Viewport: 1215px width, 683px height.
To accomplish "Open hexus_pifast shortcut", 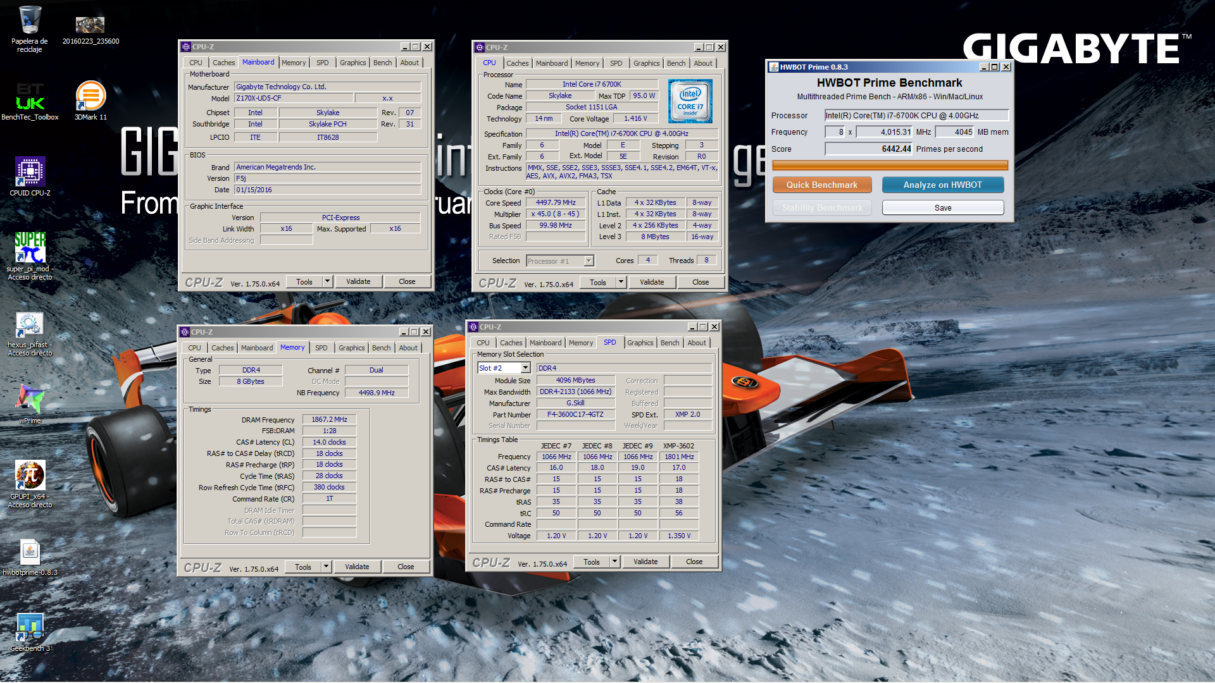I will (x=30, y=335).
